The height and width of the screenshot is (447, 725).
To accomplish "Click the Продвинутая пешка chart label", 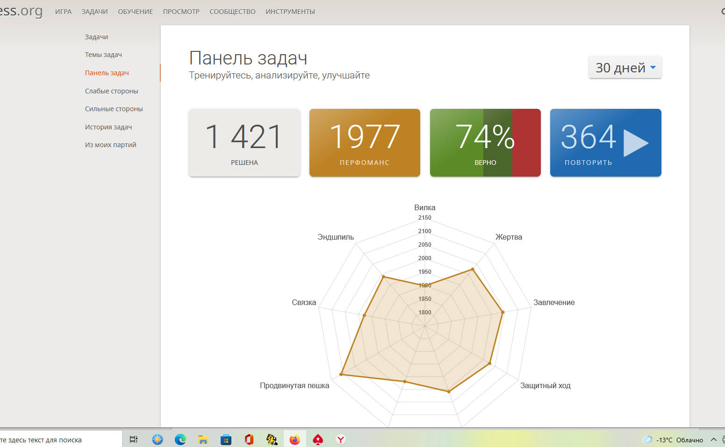I will (294, 385).
